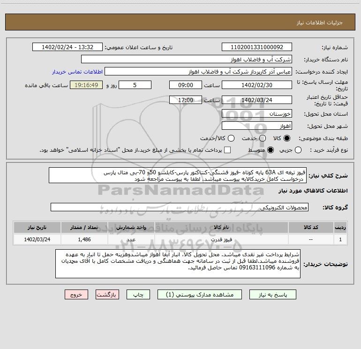Image resolution: width=361 pixels, height=349 pixels.
Task: Select the کالا/خدمت radio button
Action: point(231,138)
